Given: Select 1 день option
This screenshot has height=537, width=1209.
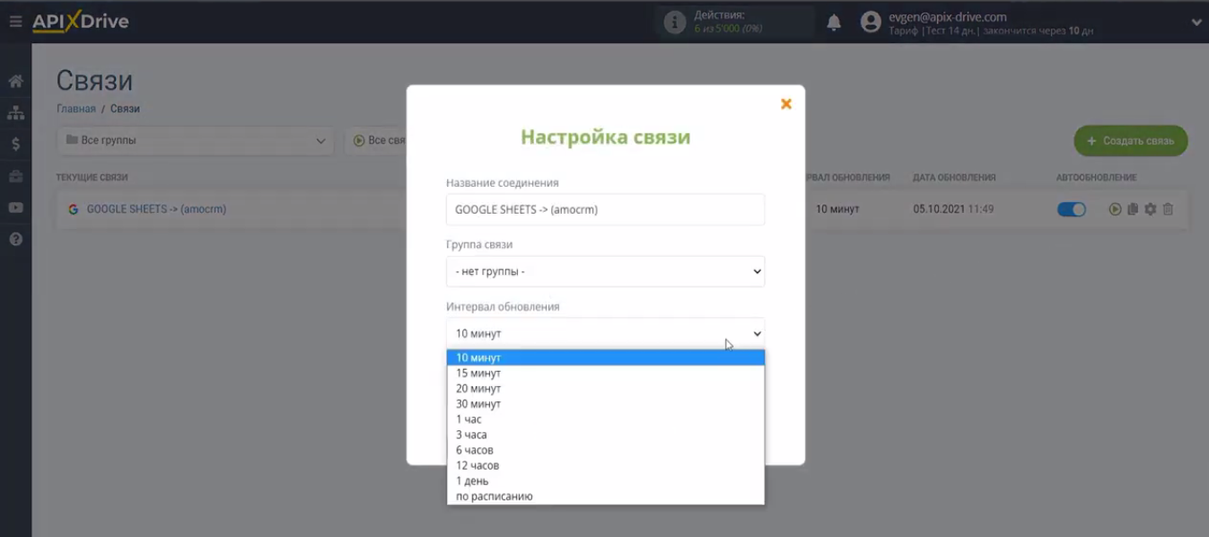Looking at the screenshot, I should point(605,480).
